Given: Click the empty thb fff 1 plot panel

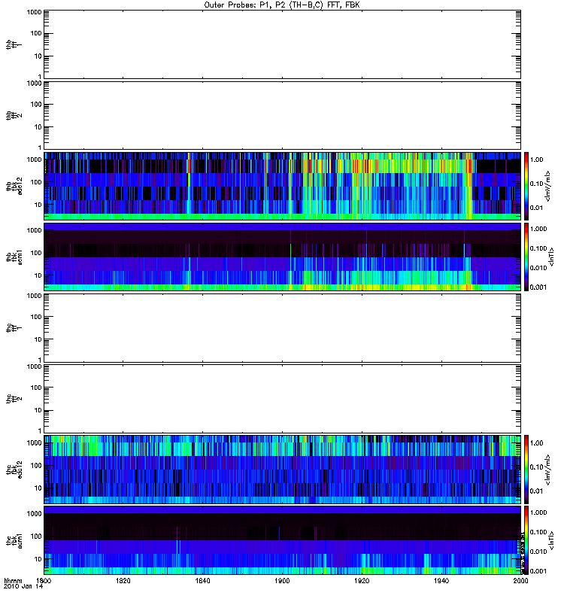Looking at the screenshot, I should point(283,44).
